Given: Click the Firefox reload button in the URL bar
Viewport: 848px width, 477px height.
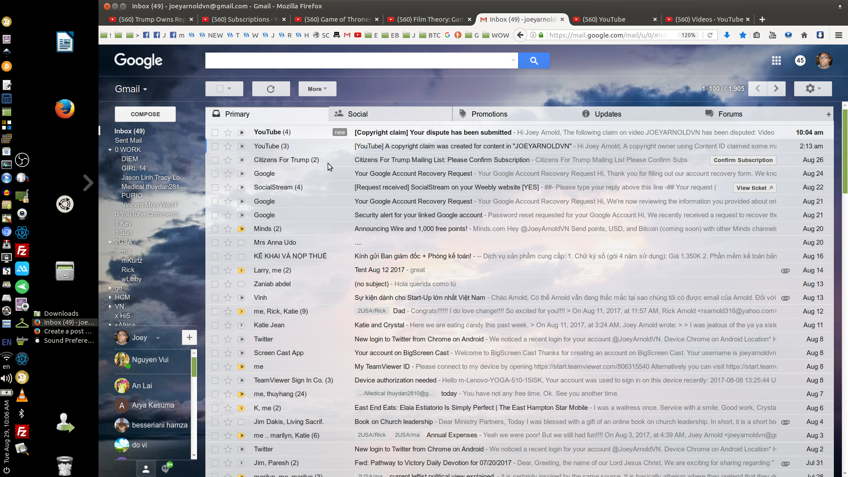Looking at the screenshot, I should [x=710, y=35].
